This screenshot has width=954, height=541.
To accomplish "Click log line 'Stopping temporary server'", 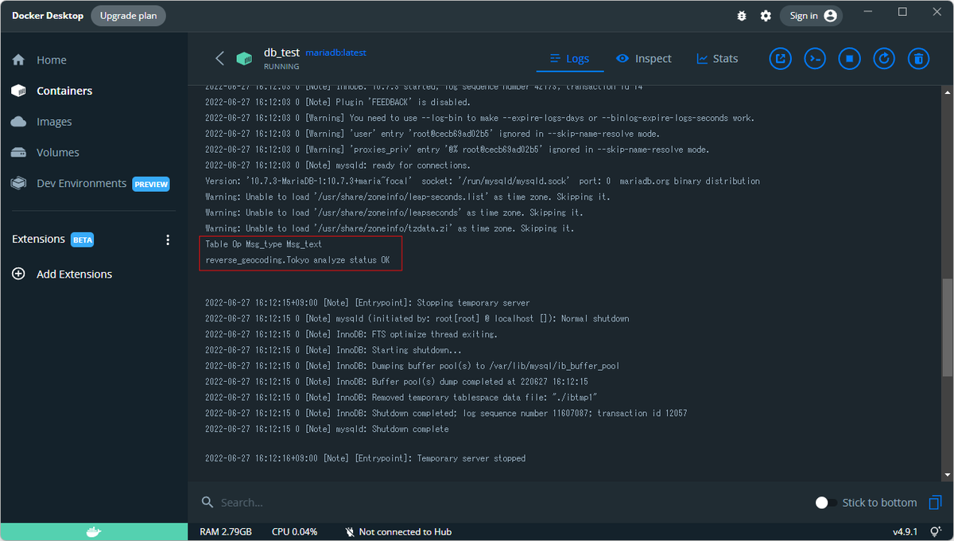I will [367, 303].
